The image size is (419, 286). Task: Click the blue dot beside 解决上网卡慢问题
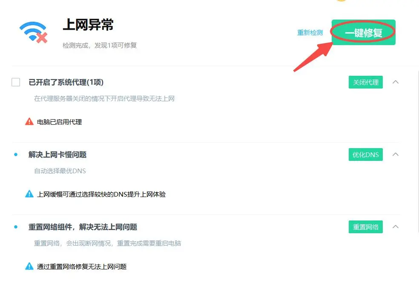click(16, 154)
